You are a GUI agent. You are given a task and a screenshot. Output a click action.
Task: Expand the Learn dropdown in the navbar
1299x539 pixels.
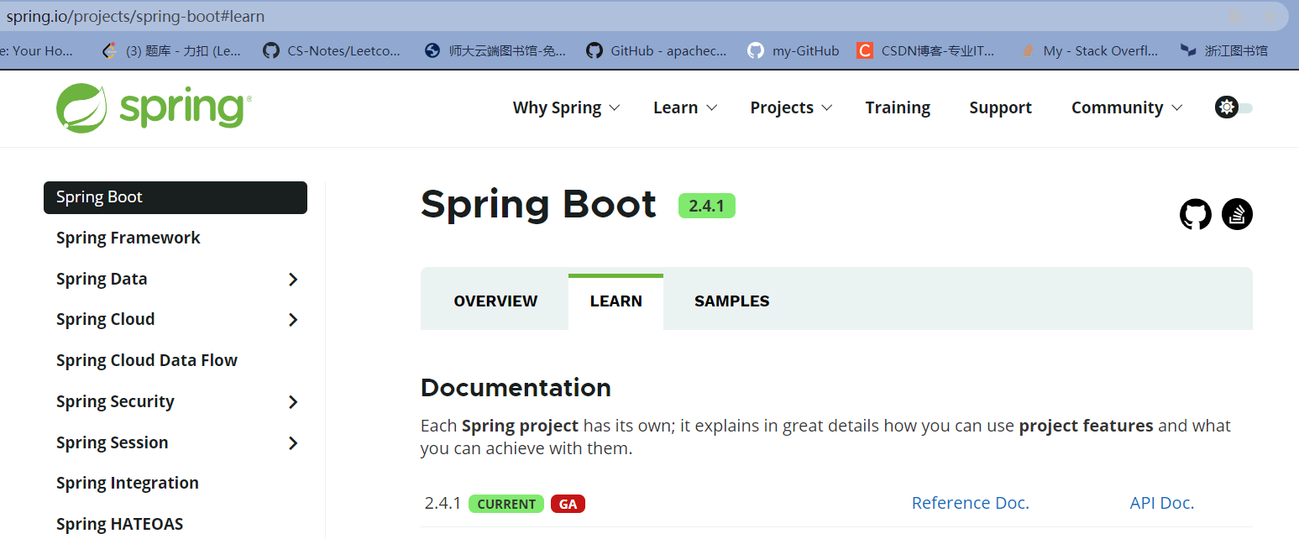click(685, 107)
